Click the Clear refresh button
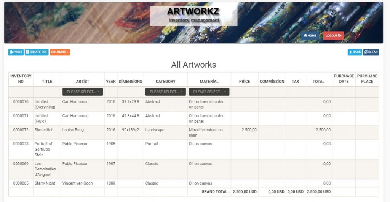The image size is (390, 202). pos(371,52)
